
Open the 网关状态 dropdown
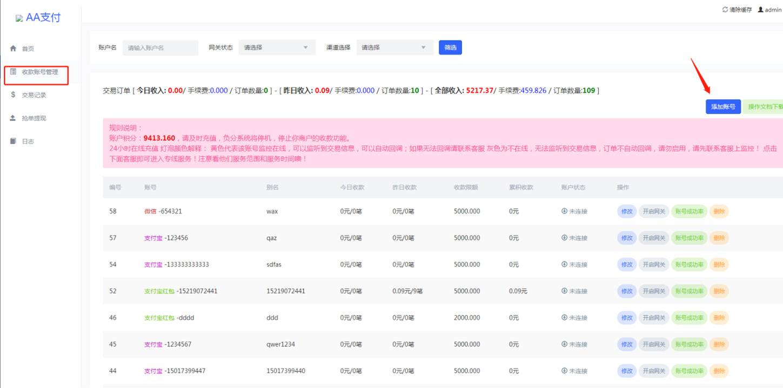[277, 47]
